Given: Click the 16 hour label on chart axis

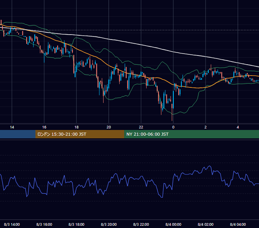Looking at the screenshot, I should coord(44,127).
